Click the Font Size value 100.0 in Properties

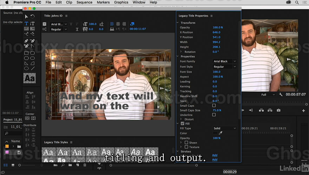(216, 72)
